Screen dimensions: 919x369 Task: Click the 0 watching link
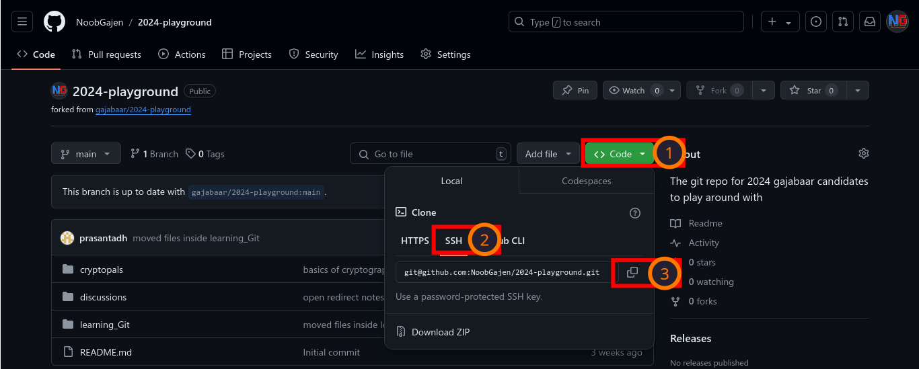point(711,282)
